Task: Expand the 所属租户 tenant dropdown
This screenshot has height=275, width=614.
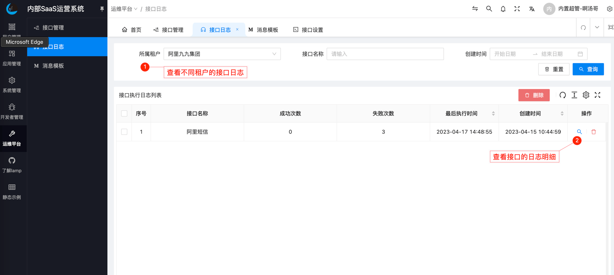Action: click(222, 54)
